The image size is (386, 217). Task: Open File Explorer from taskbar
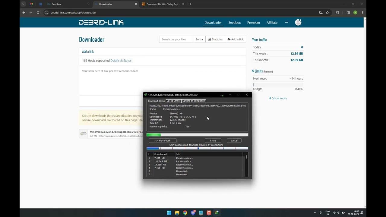177,213
